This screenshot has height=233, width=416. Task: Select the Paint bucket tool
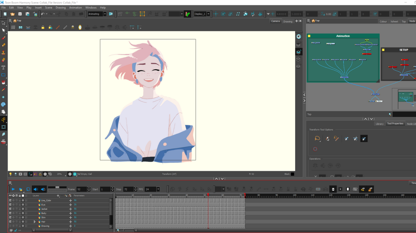(x=3, y=82)
